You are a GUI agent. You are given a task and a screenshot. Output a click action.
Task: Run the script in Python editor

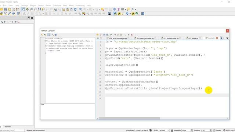(111, 35)
